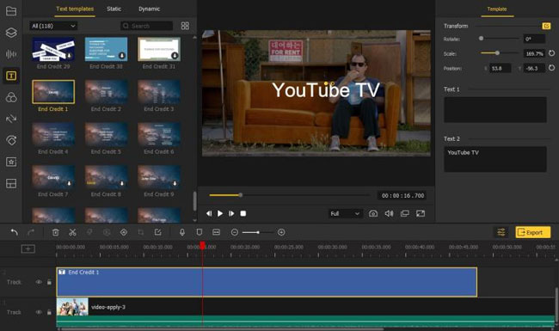Open picture-in-picture preview icon
559x331 pixels.
tap(405, 213)
